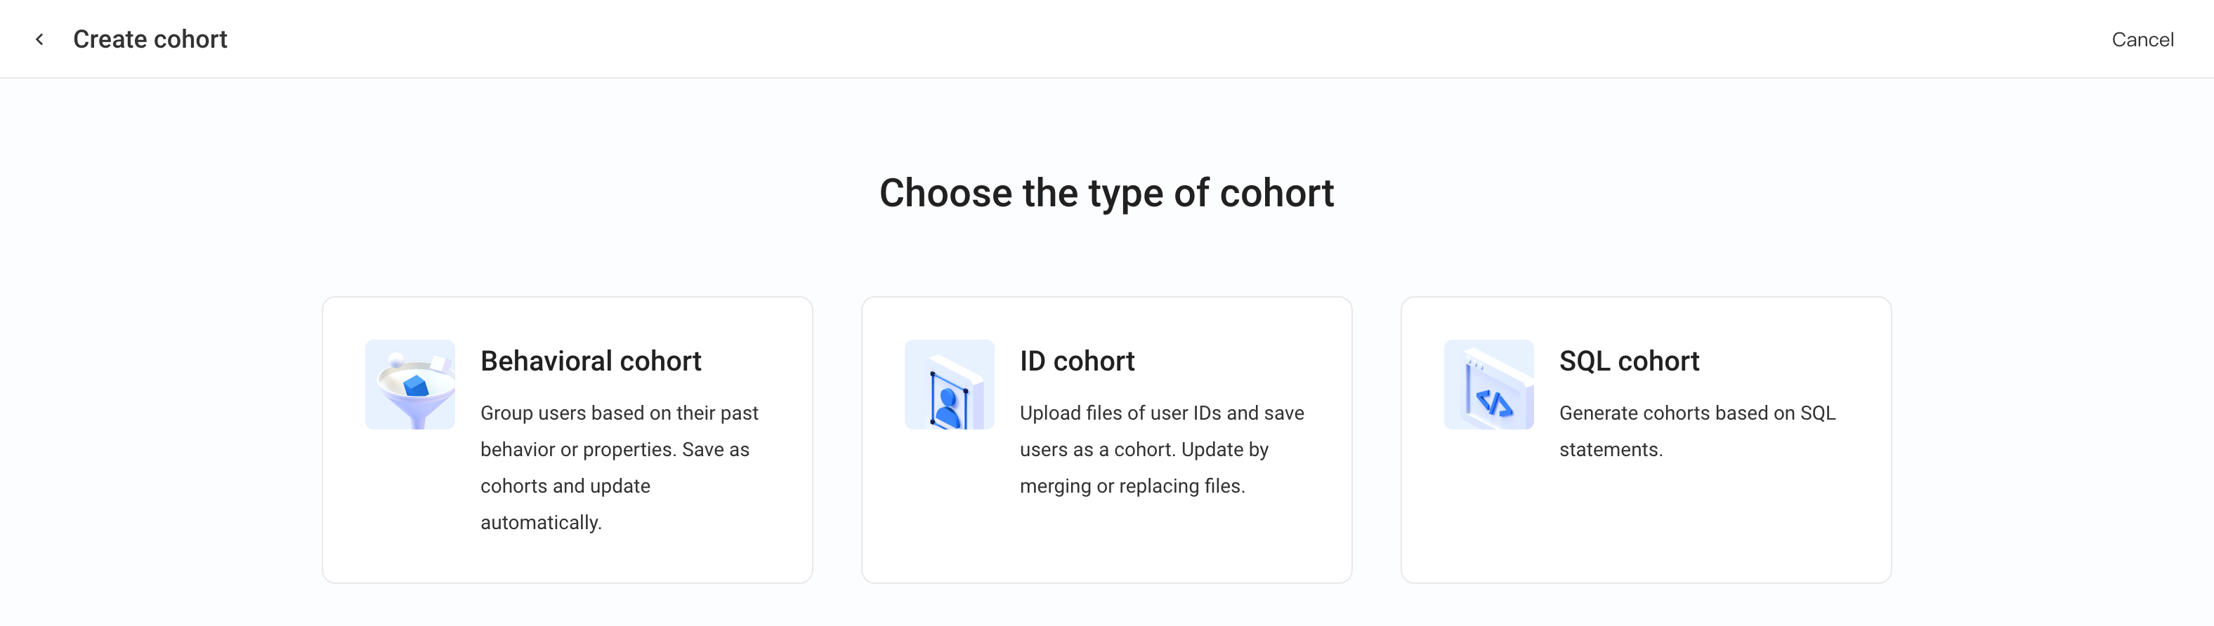Click empty area of the ID cohort card
Image resolution: width=2214 pixels, height=626 pixels.
[x=1106, y=545]
